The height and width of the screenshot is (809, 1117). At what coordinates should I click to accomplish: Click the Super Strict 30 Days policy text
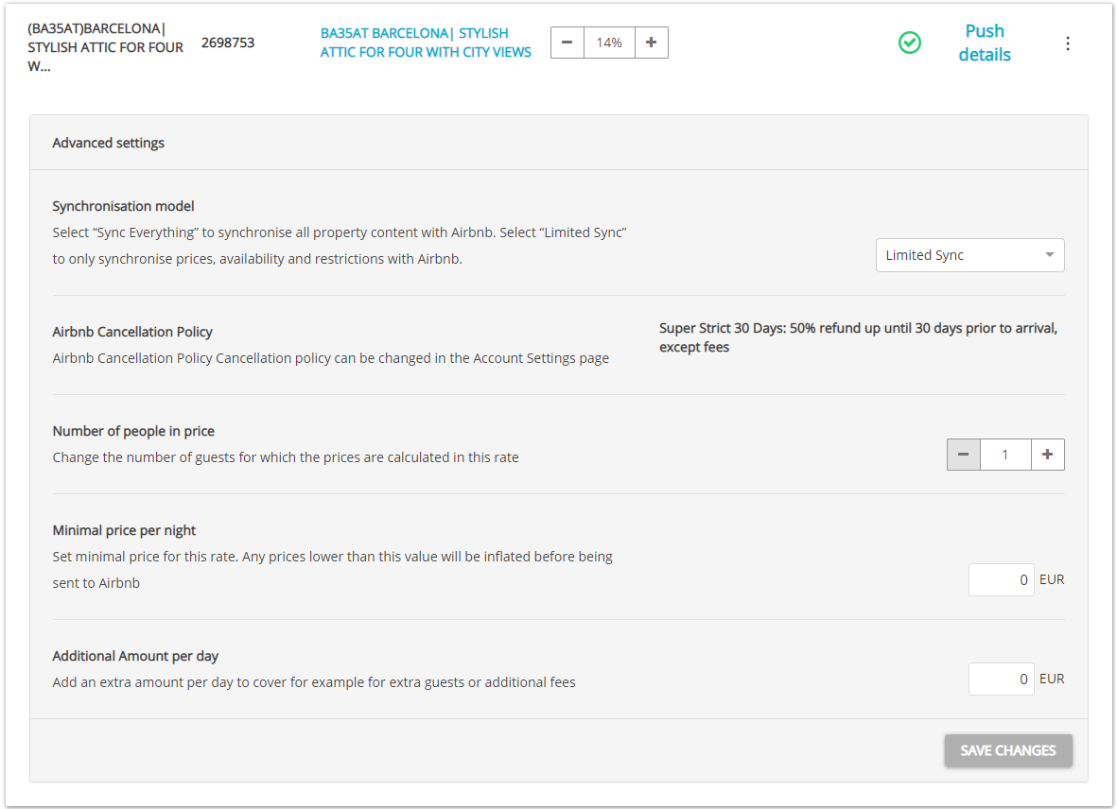coord(858,337)
